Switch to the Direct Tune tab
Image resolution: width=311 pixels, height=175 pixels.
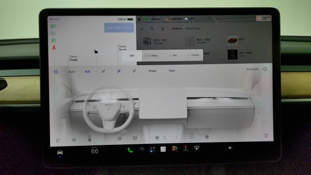[193, 28]
